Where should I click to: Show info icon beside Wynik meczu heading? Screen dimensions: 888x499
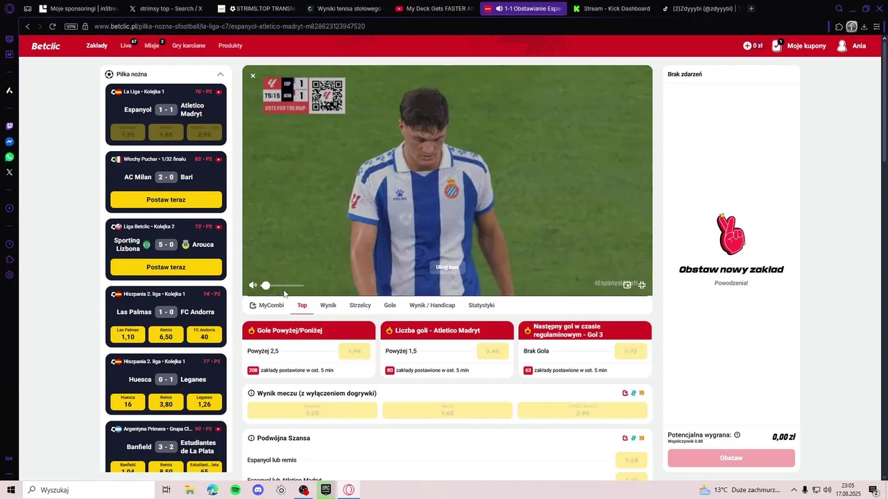click(x=251, y=393)
